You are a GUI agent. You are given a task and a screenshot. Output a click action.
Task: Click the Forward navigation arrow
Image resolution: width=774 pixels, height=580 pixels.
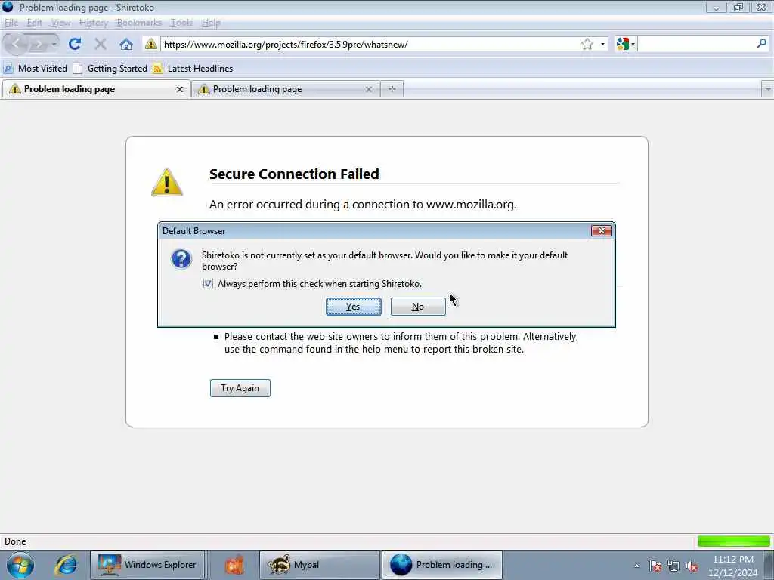pyautogui.click(x=38, y=45)
